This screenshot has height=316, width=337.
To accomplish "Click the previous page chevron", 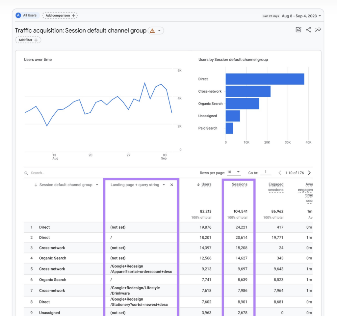I will (280, 173).
